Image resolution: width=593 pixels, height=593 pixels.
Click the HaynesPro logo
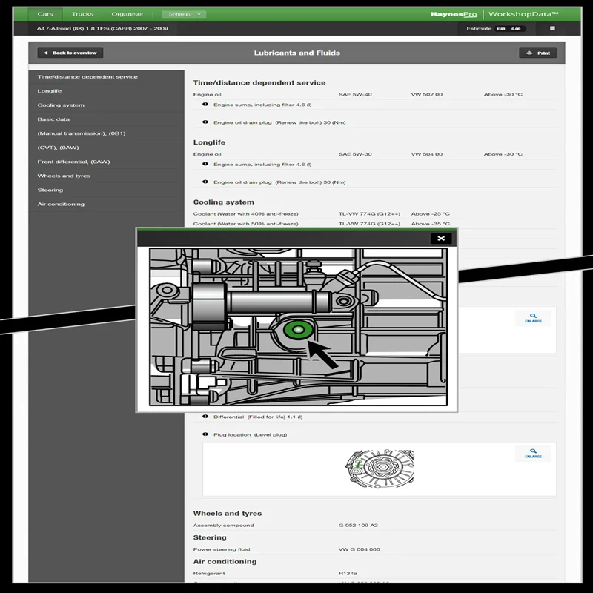(x=454, y=14)
